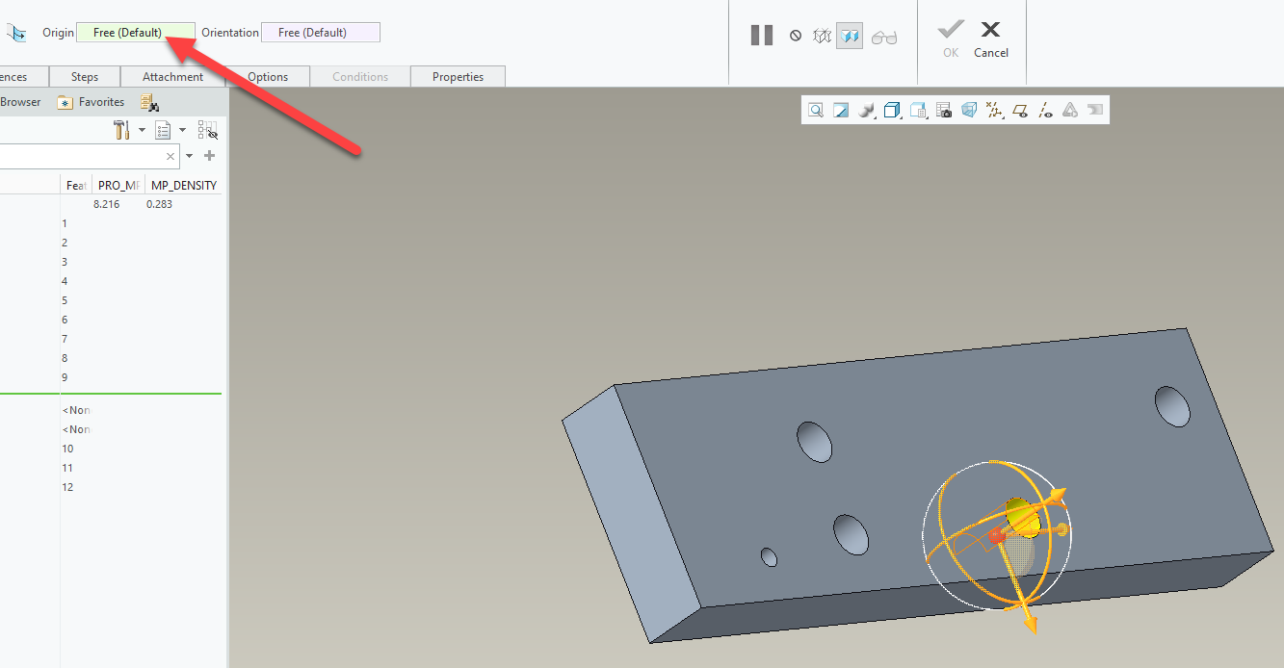This screenshot has width=1284, height=668.
Task: Cancel the placement with Cancel button
Action: click(990, 39)
